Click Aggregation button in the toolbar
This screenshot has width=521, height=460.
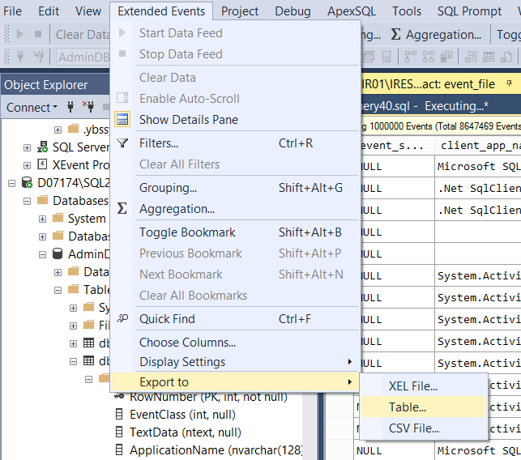[436, 35]
